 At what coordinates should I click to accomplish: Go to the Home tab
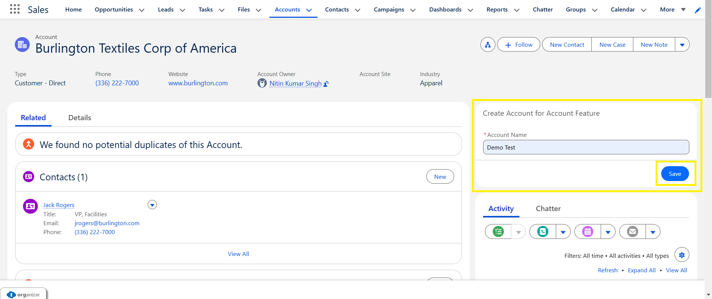[x=73, y=9]
